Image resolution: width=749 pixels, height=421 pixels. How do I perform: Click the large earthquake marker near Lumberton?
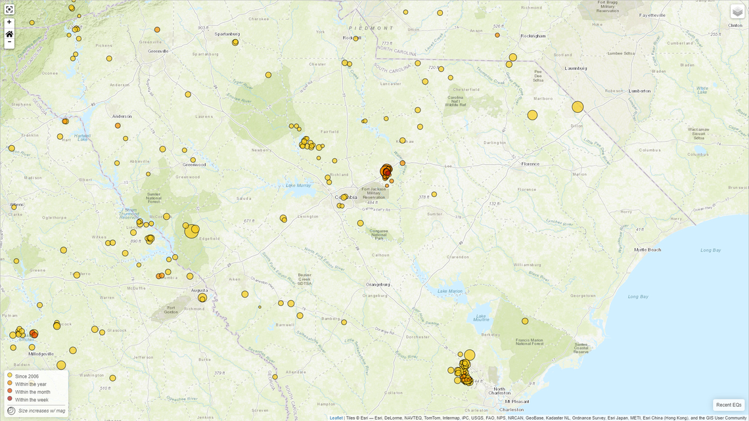[577, 106]
